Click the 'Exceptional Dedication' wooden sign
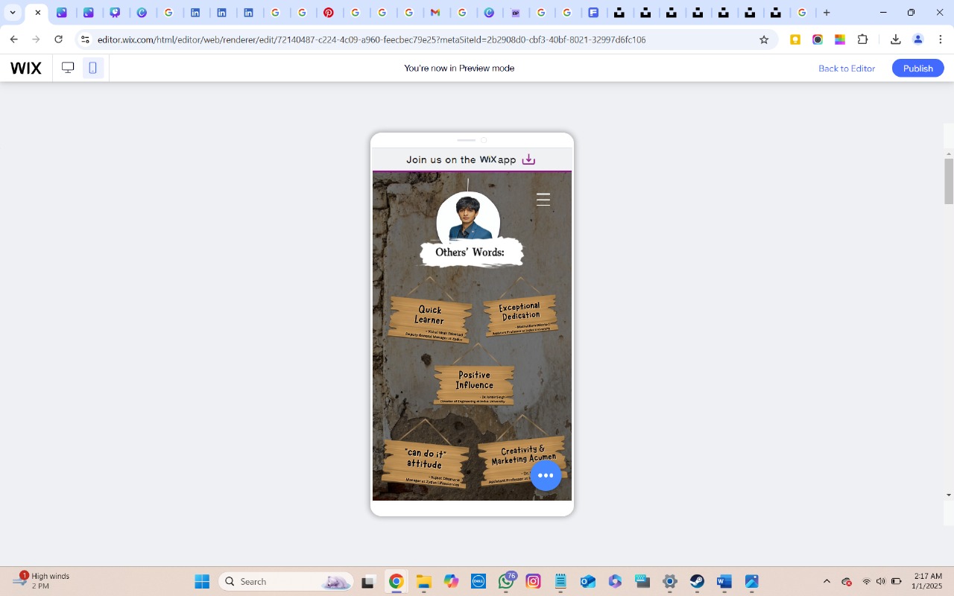This screenshot has height=596, width=954. 520,314
